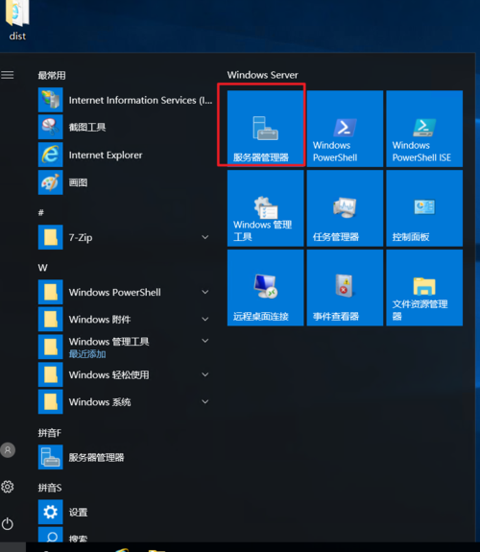Click the 拼音F section header
480x552 pixels.
coord(50,433)
